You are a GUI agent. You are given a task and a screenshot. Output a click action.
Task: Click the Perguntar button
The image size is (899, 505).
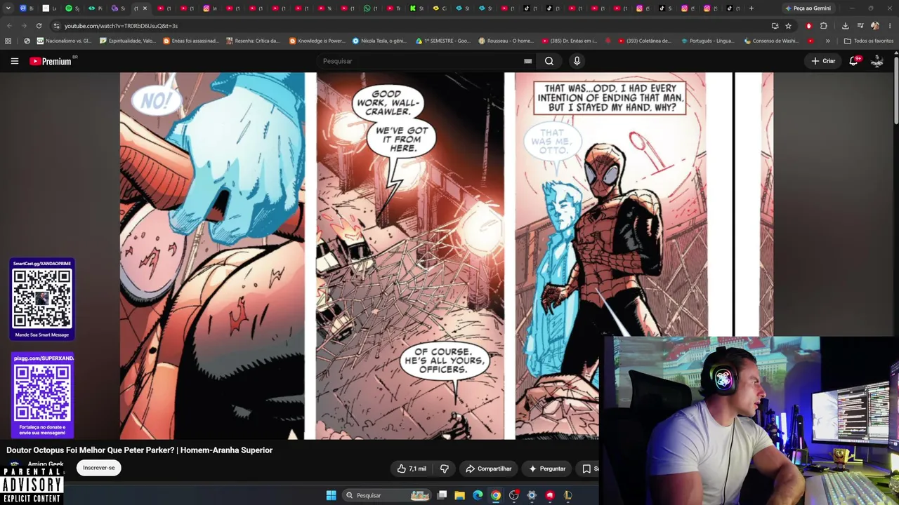pos(547,469)
